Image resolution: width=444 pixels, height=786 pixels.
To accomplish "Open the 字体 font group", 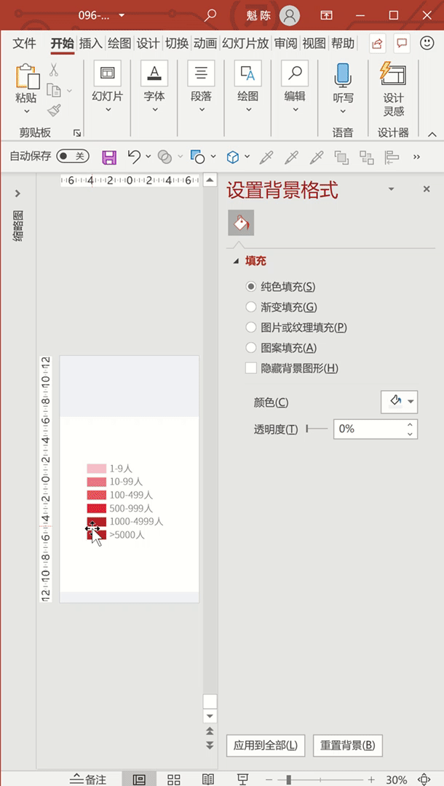I will coord(154,87).
